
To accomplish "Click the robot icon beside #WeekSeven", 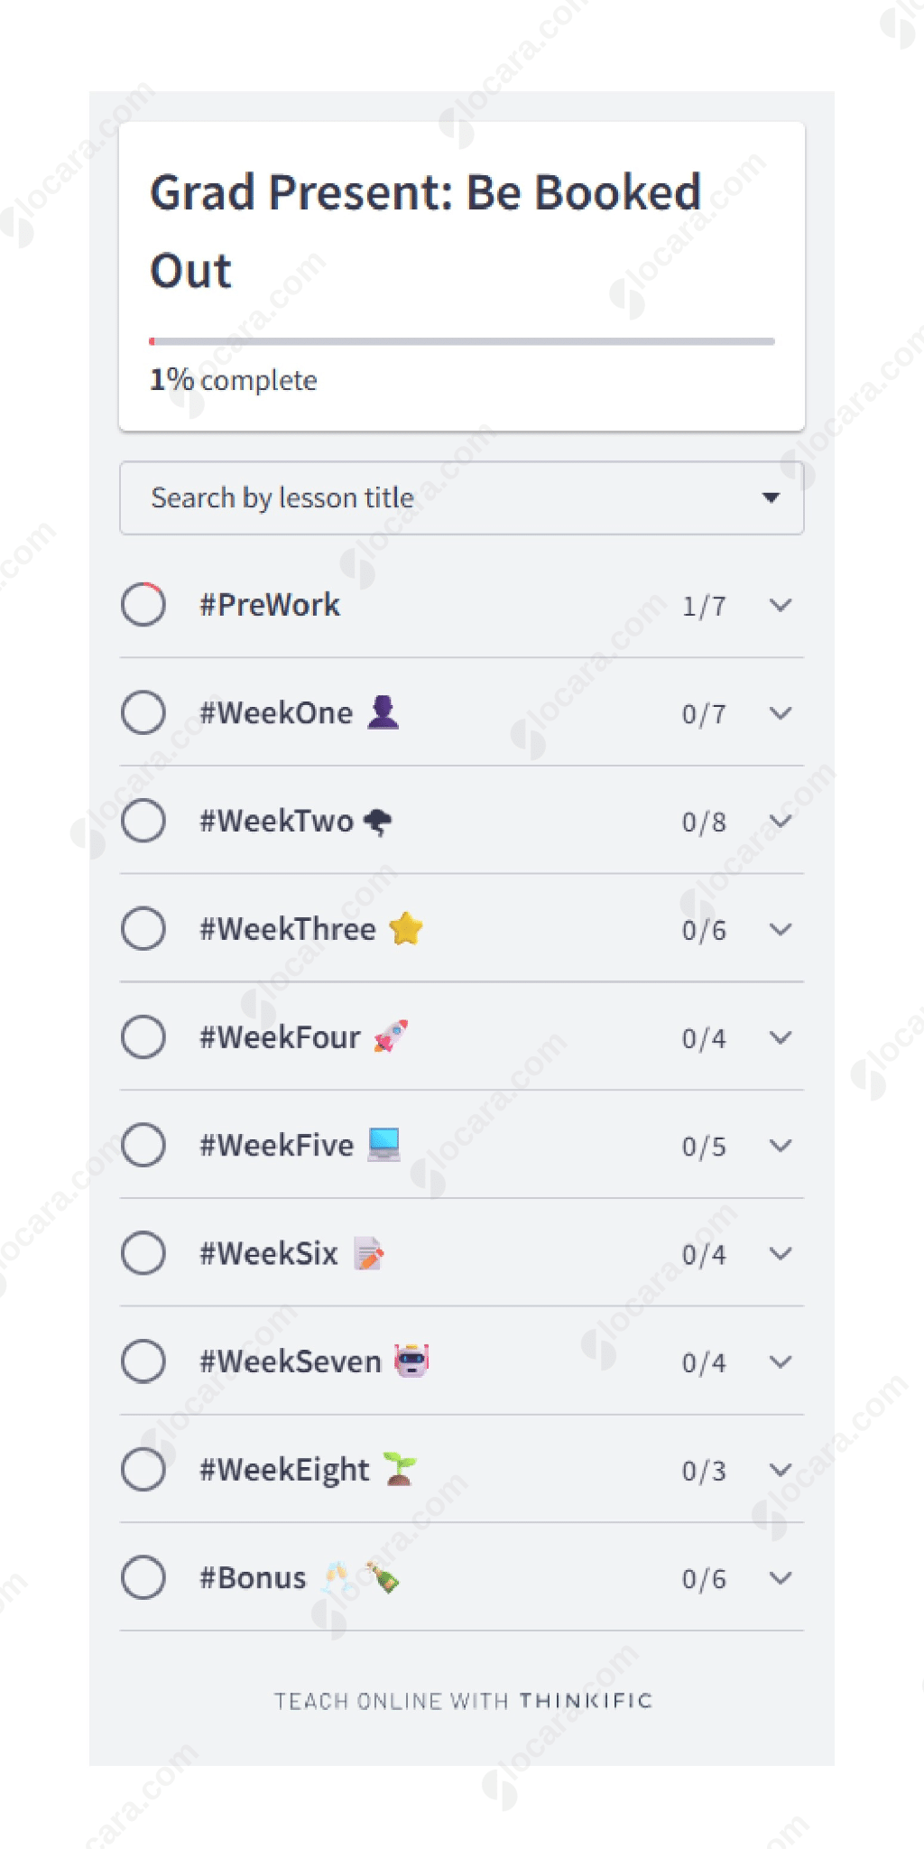I will 411,1361.
